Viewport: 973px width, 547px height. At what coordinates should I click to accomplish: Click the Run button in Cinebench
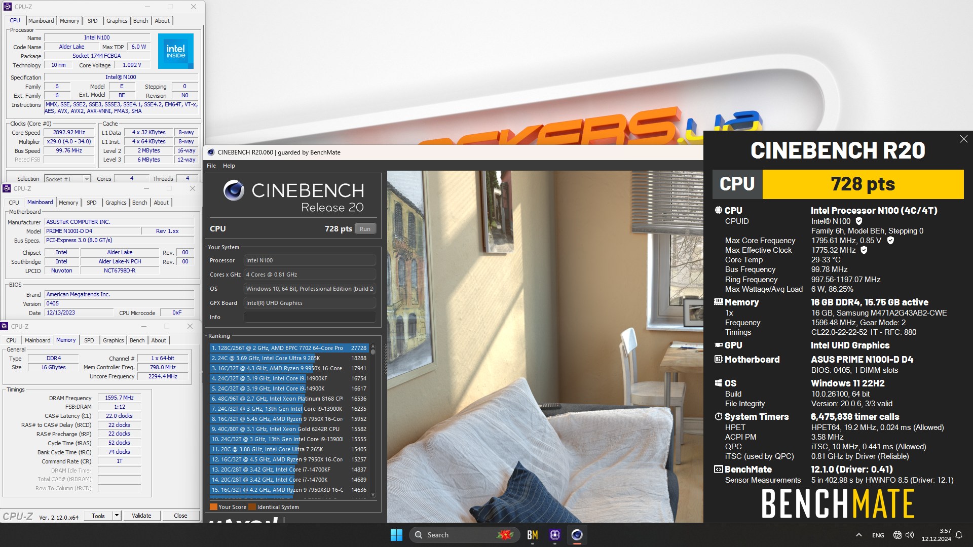[365, 229]
